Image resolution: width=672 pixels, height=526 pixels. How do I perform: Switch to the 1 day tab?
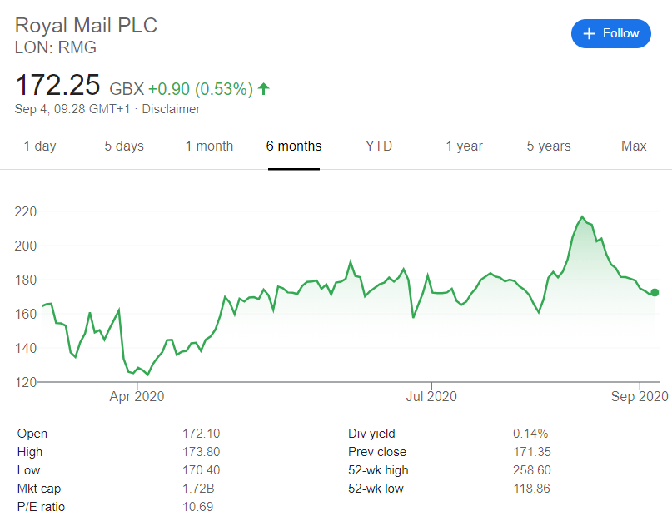40,146
